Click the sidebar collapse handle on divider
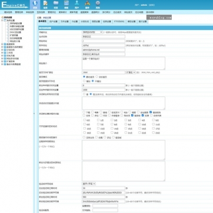This screenshot has height=213, width=213. (x=34, y=114)
